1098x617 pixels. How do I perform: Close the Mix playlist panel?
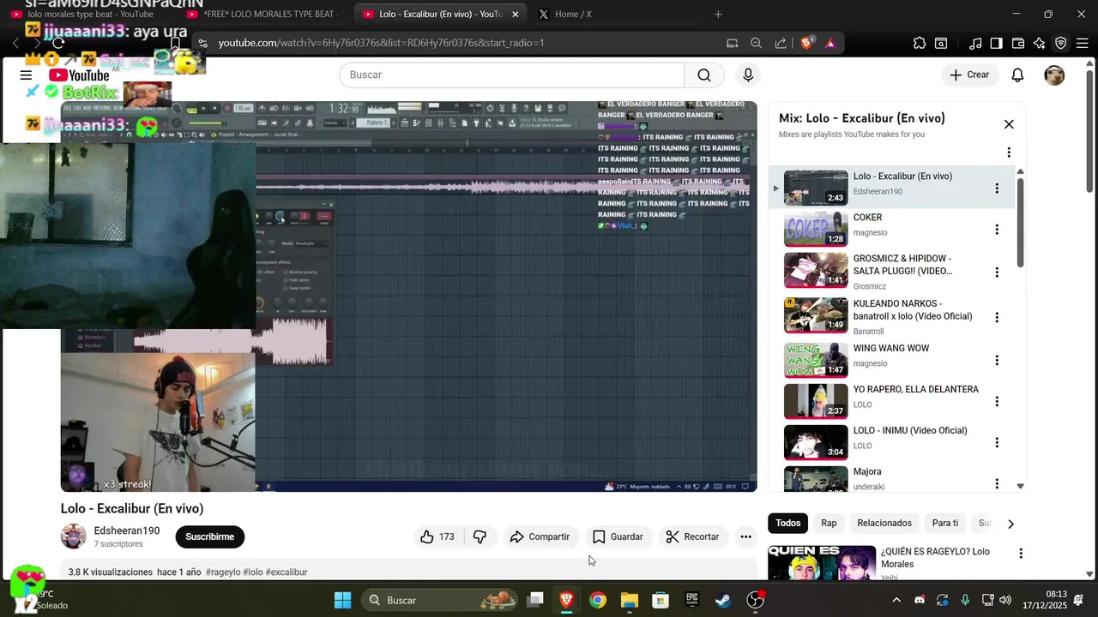coord(1009,124)
